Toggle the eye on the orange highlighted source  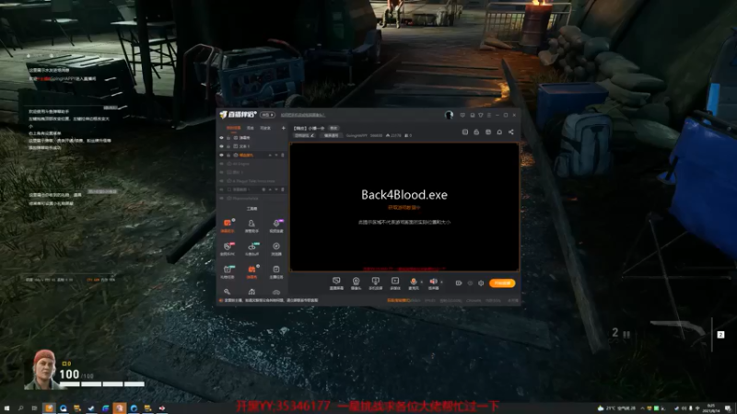coord(221,155)
